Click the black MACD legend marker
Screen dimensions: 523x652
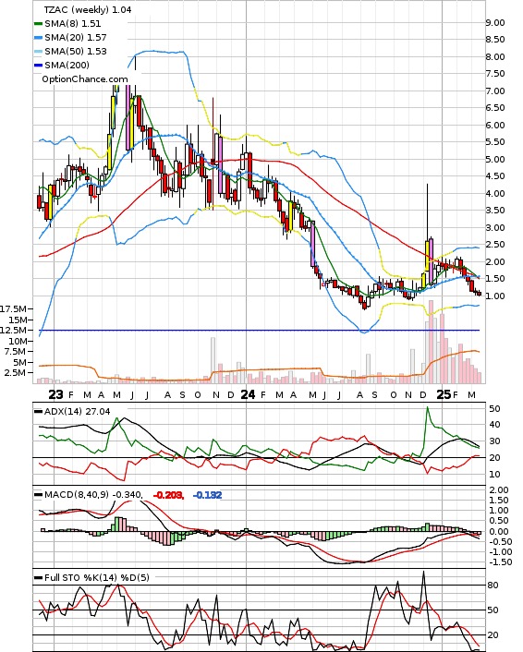pyautogui.click(x=38, y=495)
